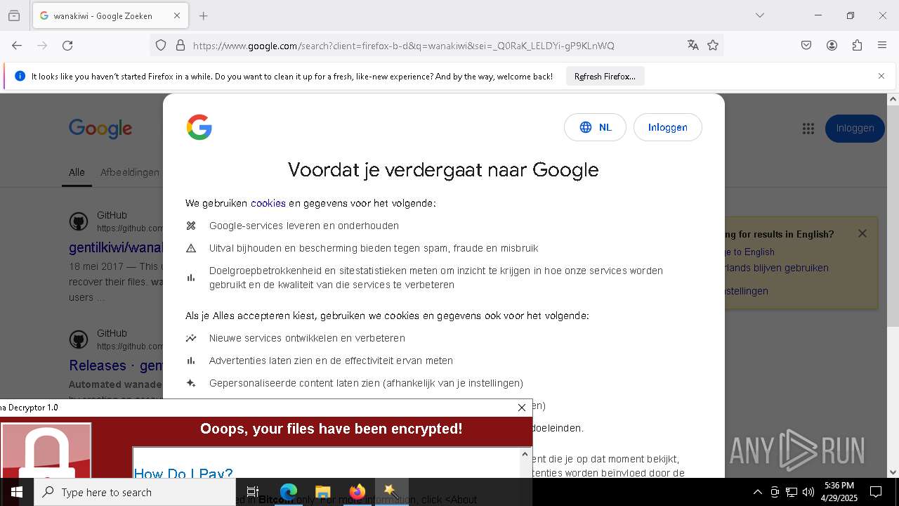Open Task View on the taskbar
Screen dimensions: 899x506
tap(253, 492)
